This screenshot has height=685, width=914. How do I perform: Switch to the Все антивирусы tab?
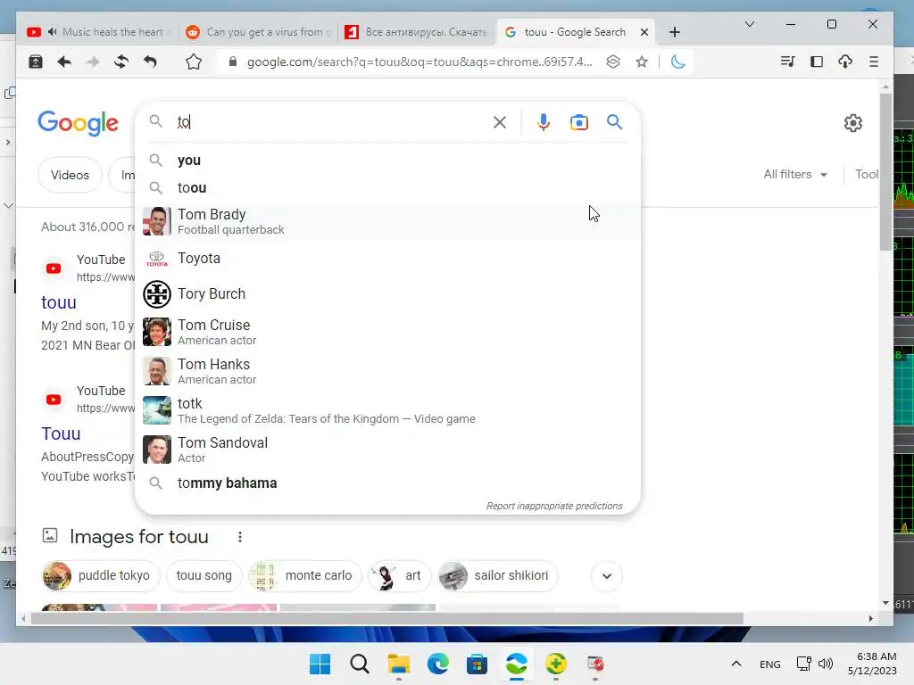(418, 32)
